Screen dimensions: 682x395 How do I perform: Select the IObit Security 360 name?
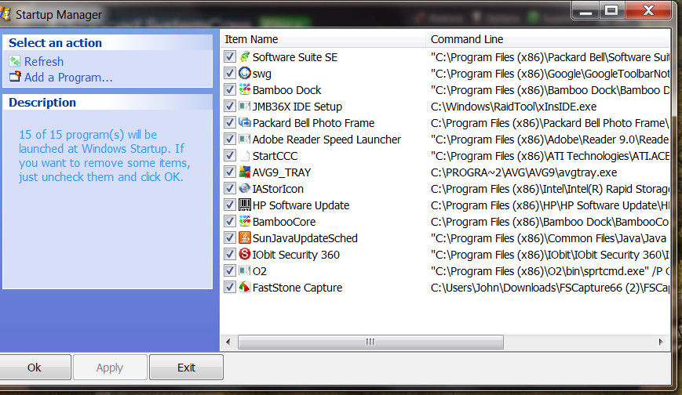[x=296, y=255]
